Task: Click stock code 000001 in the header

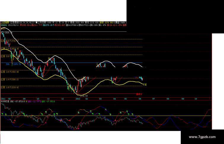Action: click(x=4, y=25)
